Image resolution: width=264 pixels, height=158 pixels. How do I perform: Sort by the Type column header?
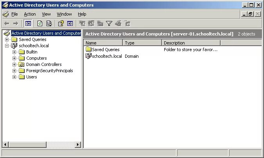(x=142, y=43)
